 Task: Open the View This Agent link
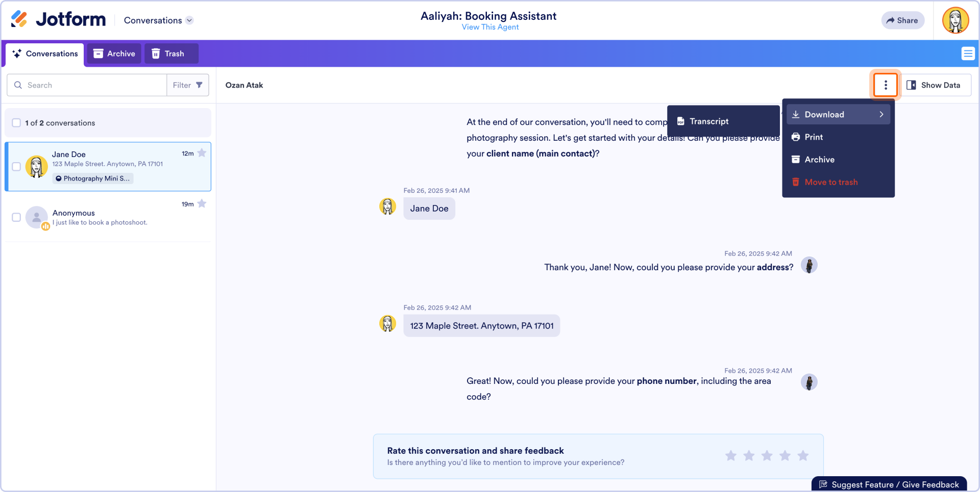pos(490,27)
